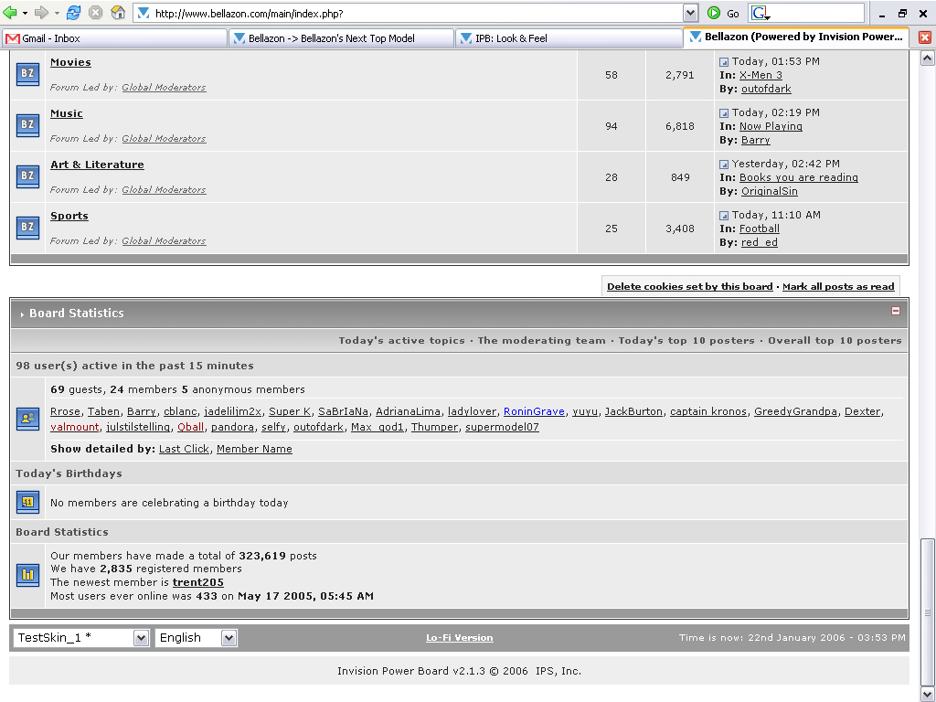Collapse the Board Statistics section
936x702 pixels.
[x=896, y=312]
